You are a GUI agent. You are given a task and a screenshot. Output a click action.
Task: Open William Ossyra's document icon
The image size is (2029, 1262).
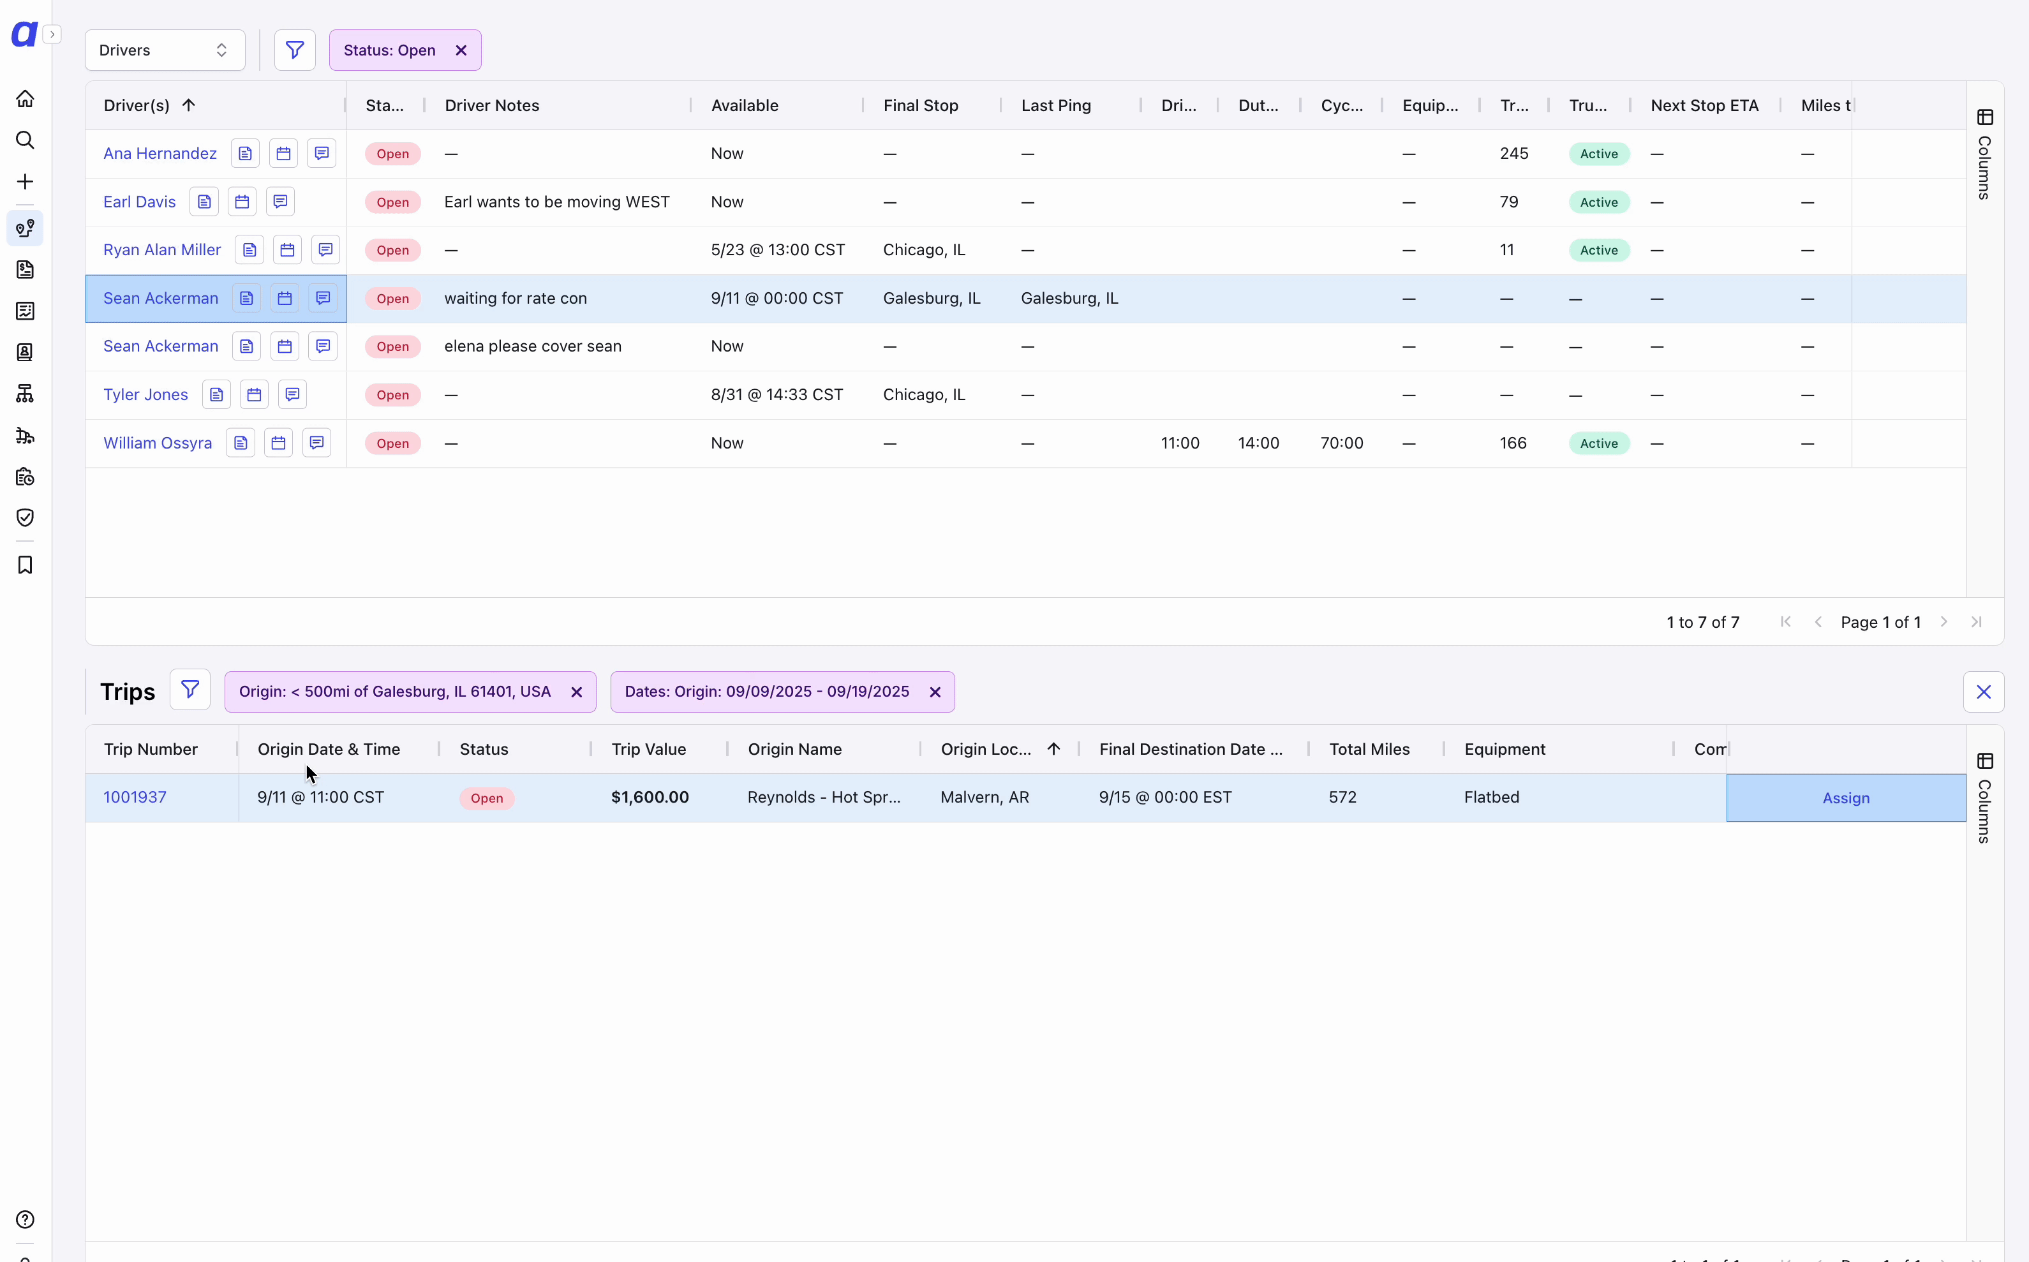[x=241, y=443]
